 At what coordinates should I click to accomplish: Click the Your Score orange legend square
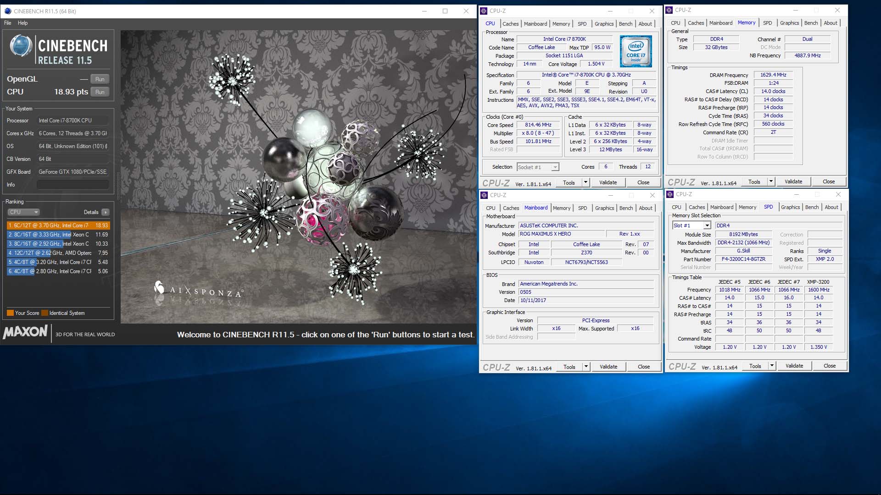(10, 313)
